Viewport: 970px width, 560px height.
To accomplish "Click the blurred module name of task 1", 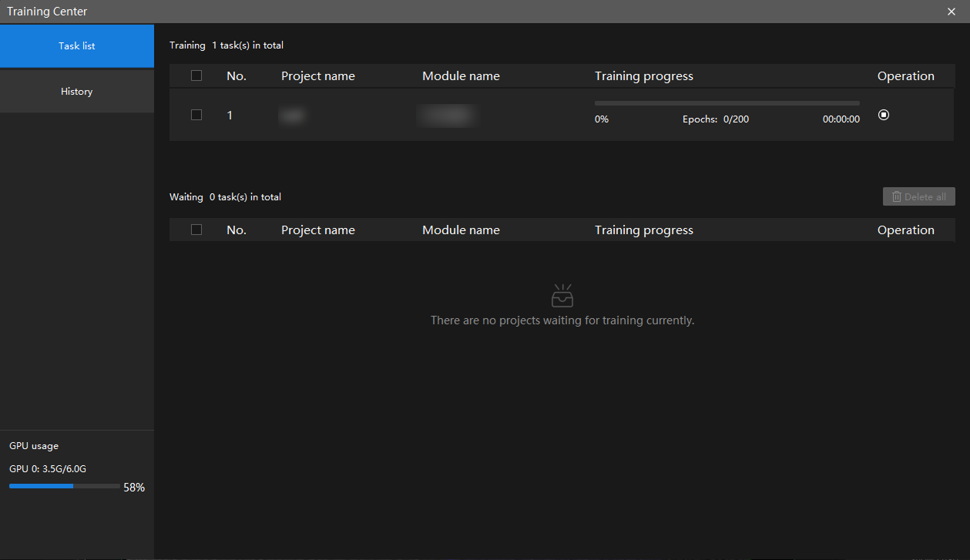I will (x=448, y=116).
